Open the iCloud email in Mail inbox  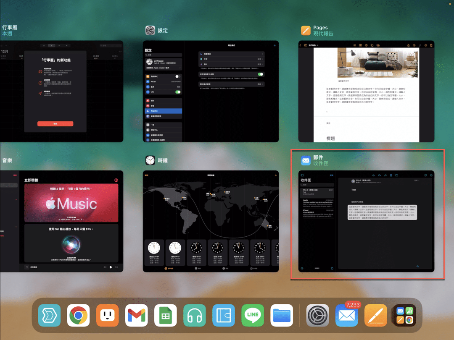317,213
